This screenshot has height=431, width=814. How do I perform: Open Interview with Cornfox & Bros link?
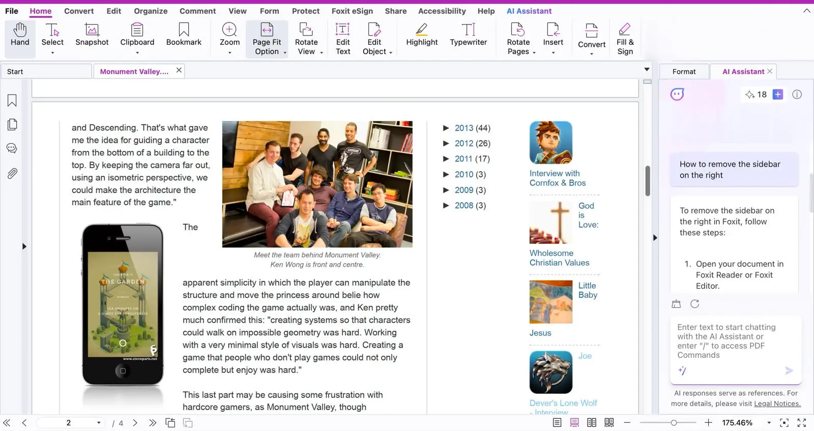coord(558,178)
